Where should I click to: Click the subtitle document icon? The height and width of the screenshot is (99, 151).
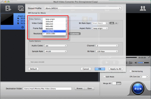click(18, 23)
